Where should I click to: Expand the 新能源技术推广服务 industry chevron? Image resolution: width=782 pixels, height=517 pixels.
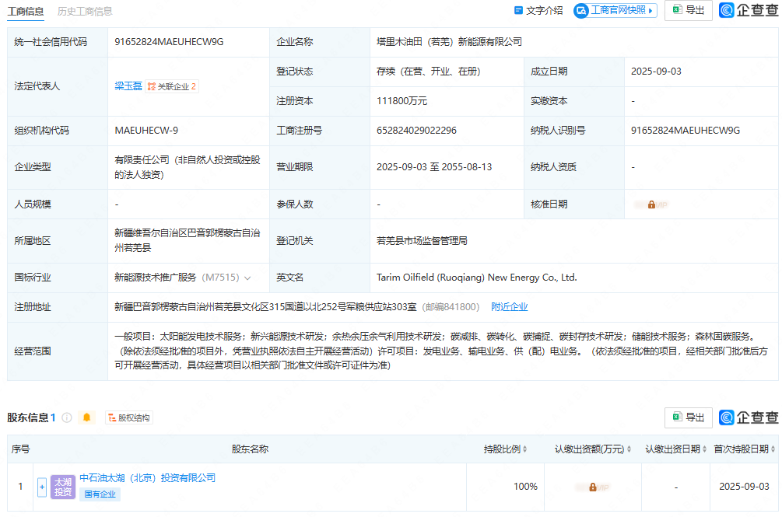[247, 278]
